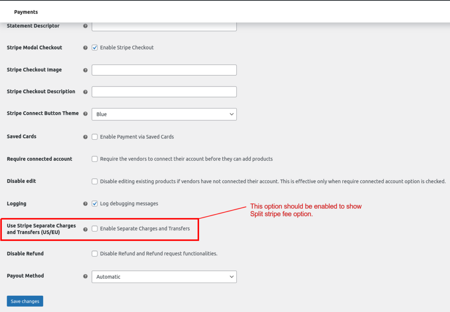Toggle Log debugging messages checkbox

click(95, 203)
